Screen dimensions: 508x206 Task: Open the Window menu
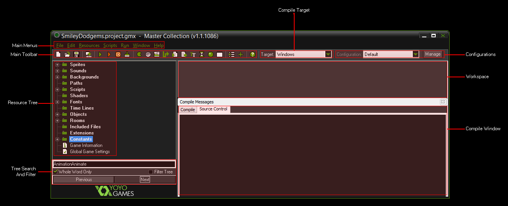(141, 45)
